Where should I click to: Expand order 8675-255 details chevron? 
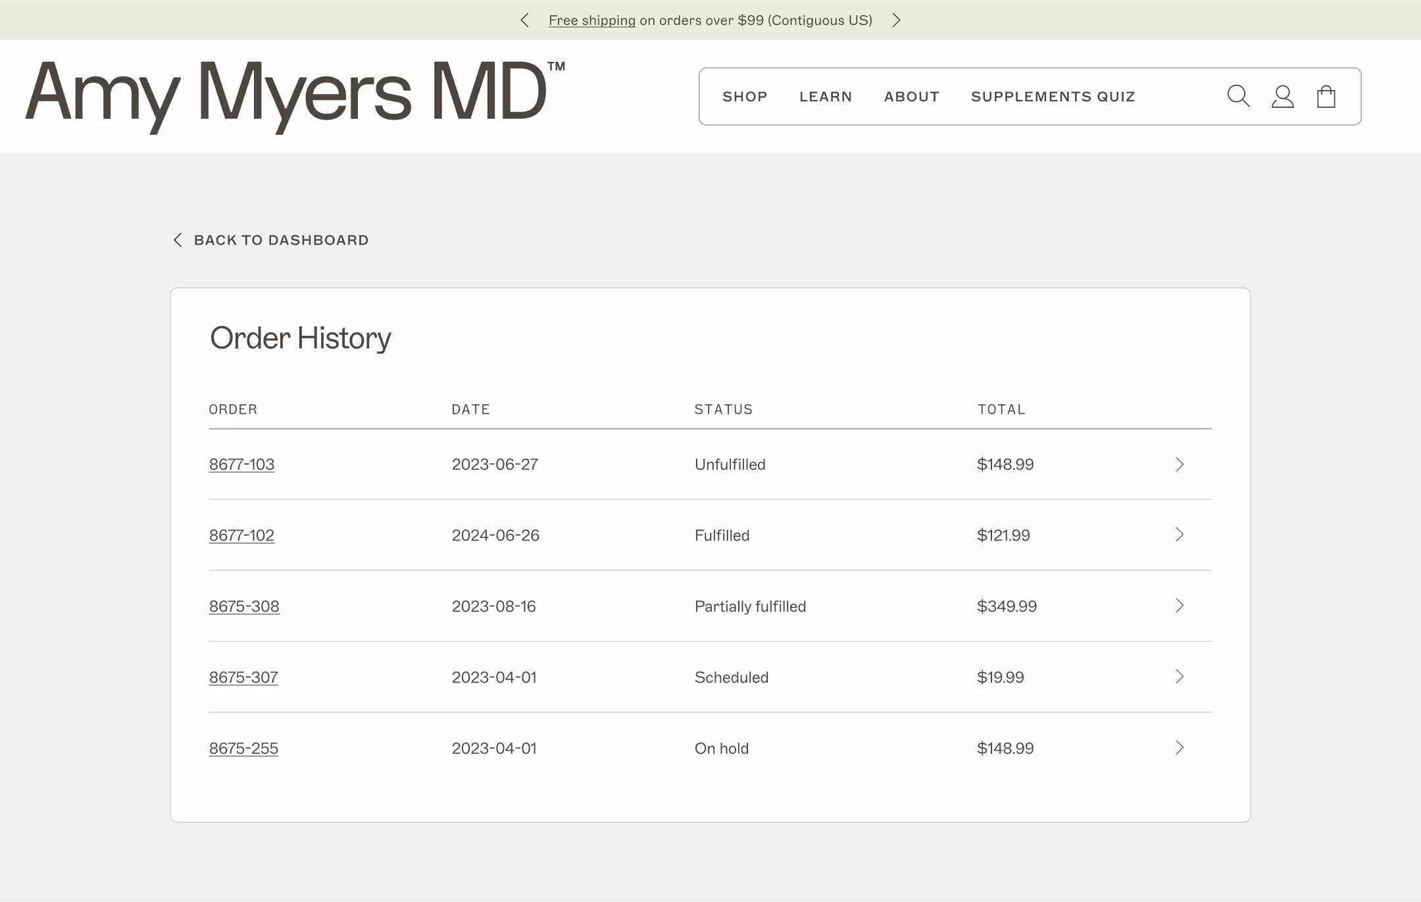[1180, 748]
